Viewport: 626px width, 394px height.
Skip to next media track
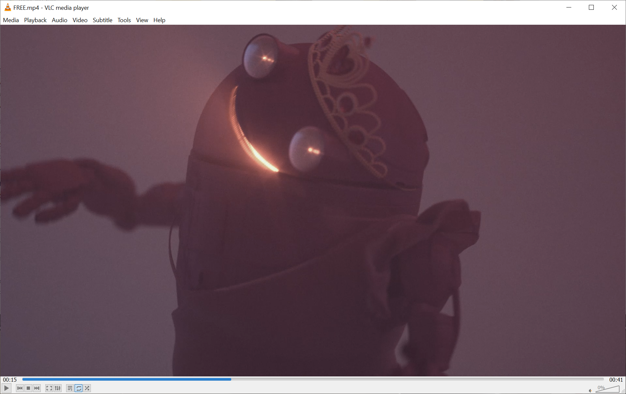37,388
